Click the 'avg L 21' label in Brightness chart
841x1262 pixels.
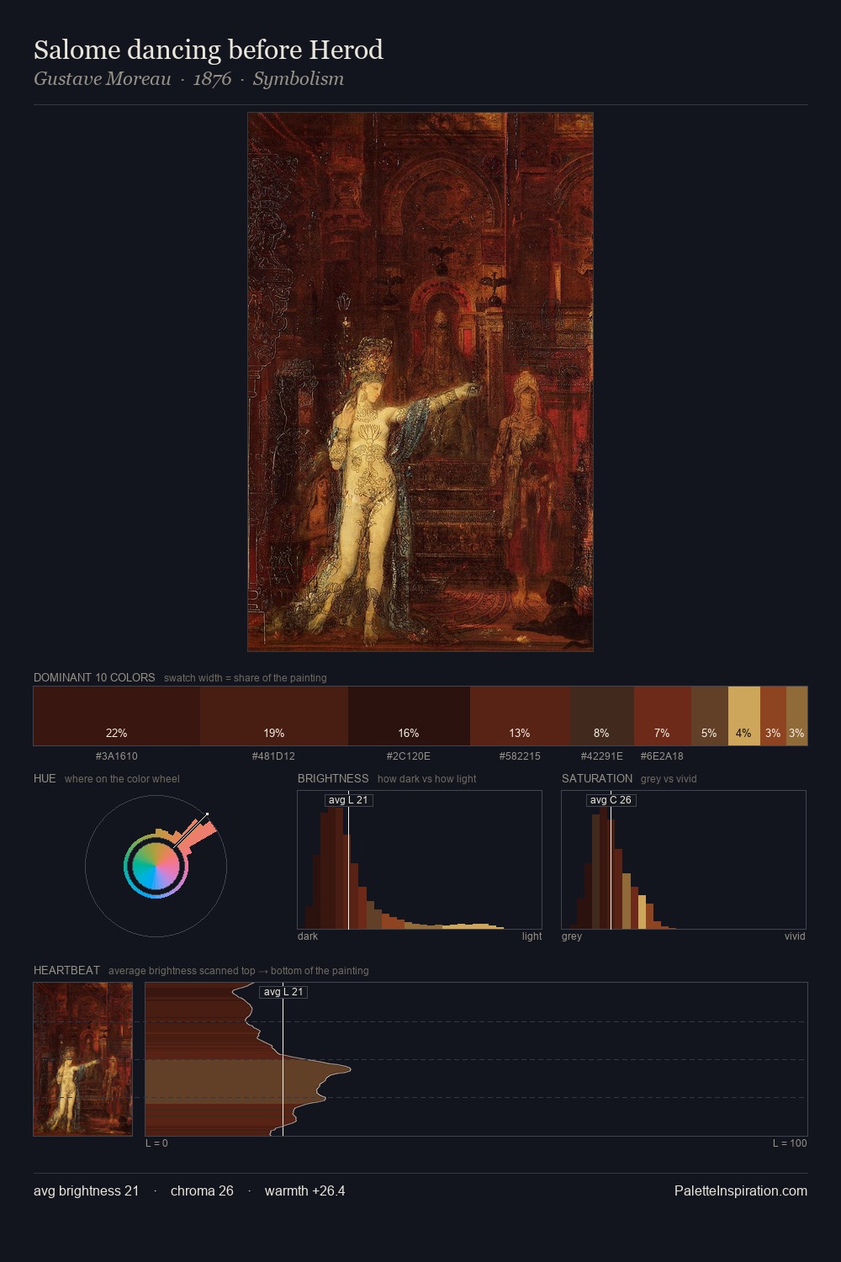348,800
